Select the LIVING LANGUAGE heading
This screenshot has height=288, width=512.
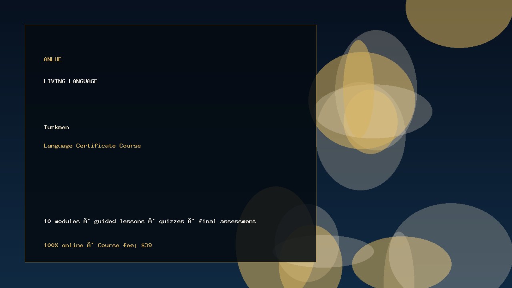coord(70,81)
